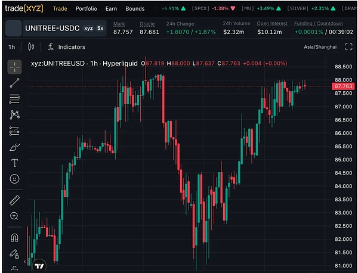
Task: Click the 87.757 mark price value
Action: tap(123, 32)
